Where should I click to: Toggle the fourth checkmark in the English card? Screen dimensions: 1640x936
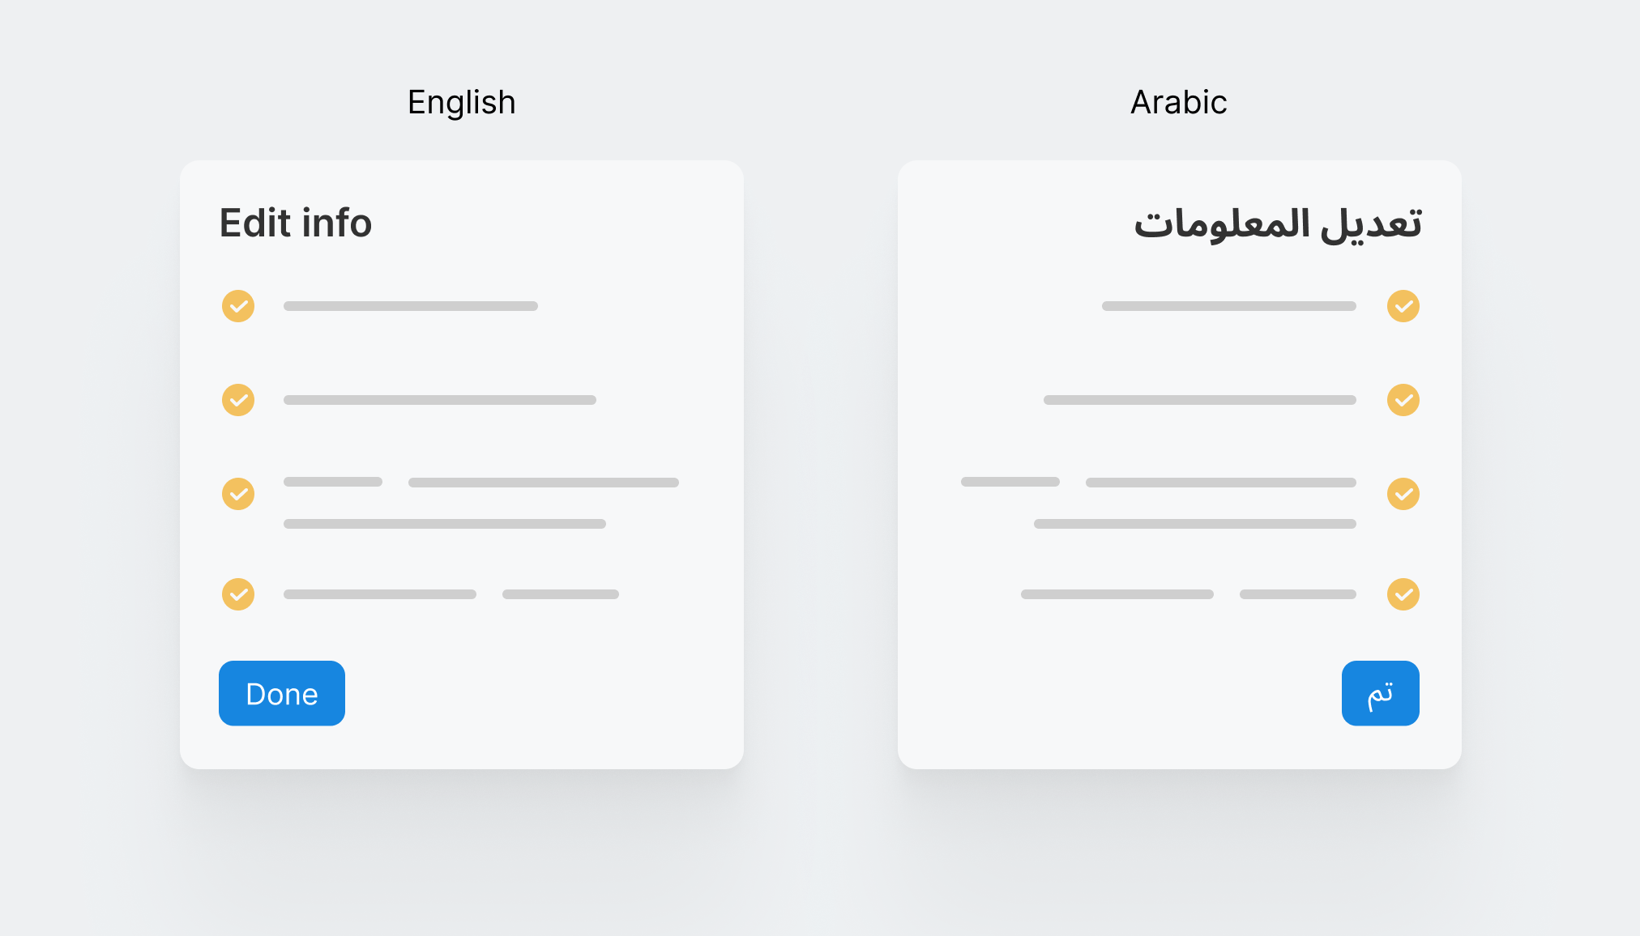[x=238, y=594]
